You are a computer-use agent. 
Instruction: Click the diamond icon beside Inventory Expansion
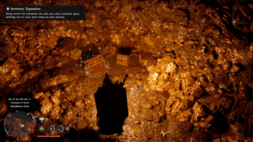7,9
